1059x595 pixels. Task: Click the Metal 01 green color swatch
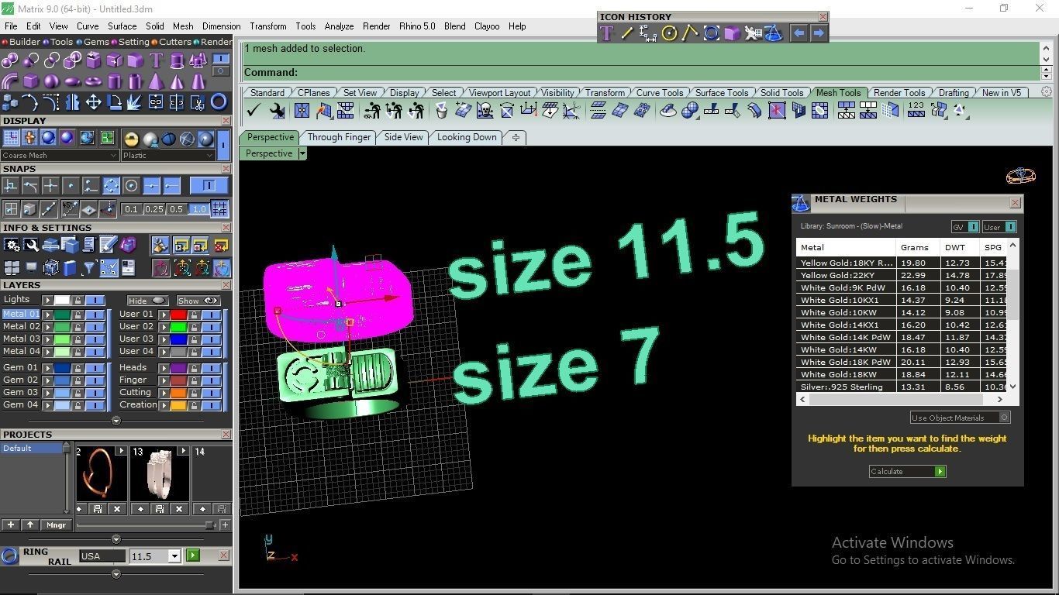(62, 315)
